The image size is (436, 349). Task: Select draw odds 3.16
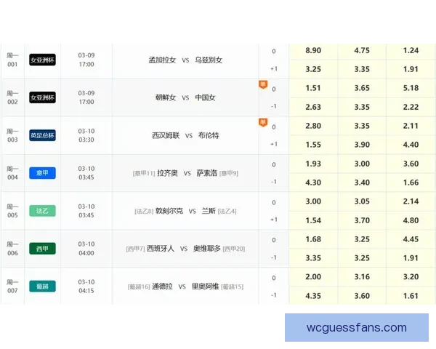click(x=362, y=277)
